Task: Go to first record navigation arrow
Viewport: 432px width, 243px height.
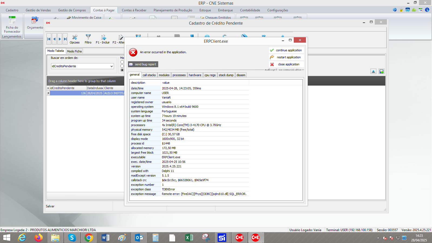Action: pyautogui.click(x=49, y=39)
